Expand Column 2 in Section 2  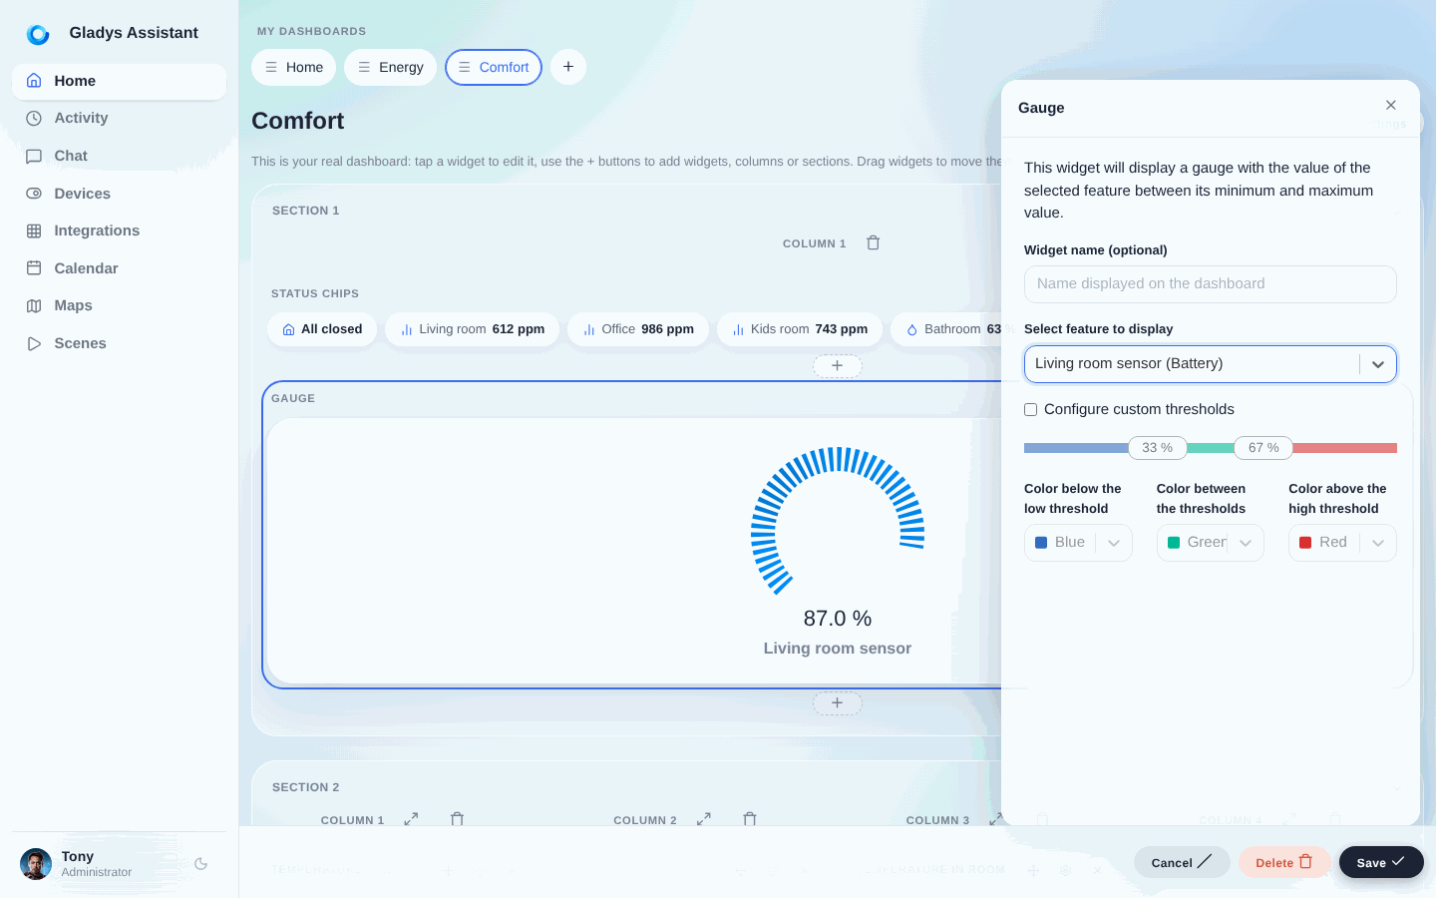click(x=704, y=819)
